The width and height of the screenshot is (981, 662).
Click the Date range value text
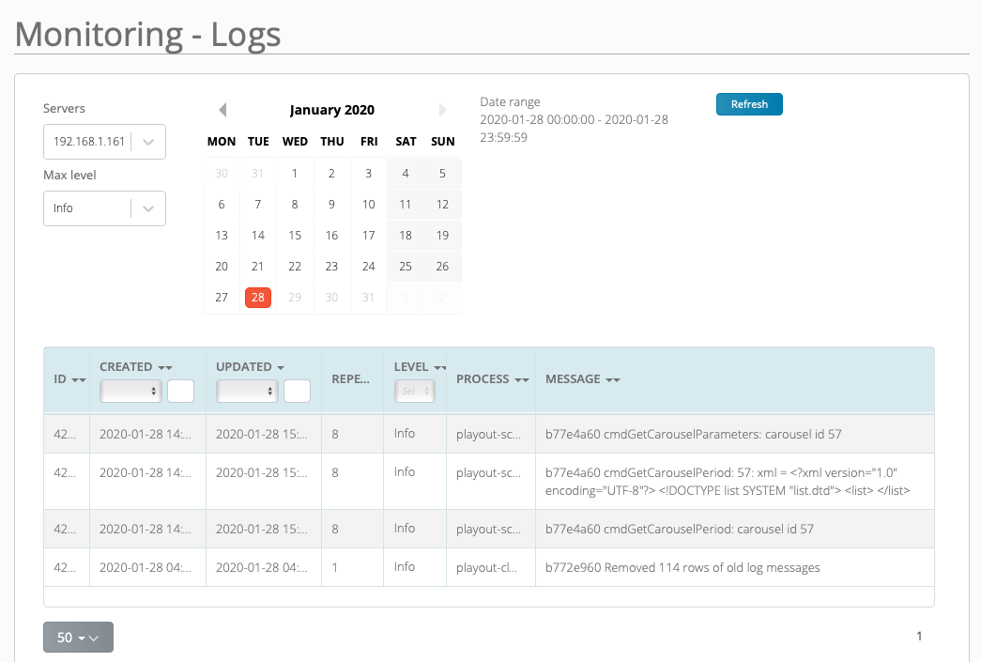point(574,129)
